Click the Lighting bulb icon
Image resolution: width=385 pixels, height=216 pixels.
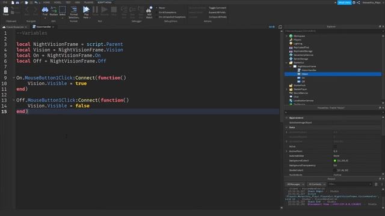[x=291, y=44]
